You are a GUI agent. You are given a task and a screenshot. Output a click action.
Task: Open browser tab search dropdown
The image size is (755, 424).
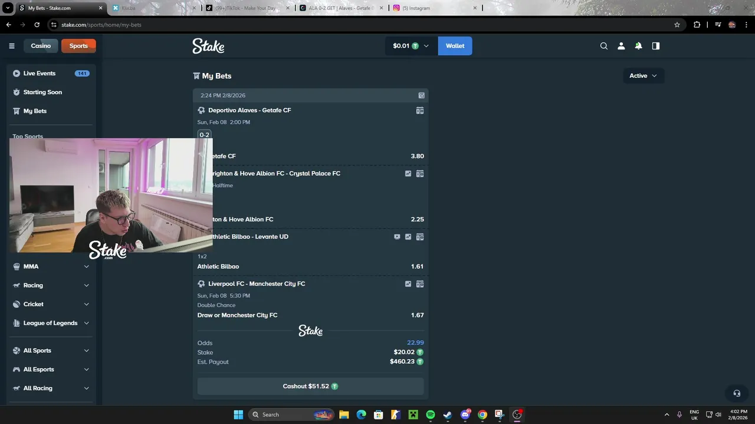(8, 8)
